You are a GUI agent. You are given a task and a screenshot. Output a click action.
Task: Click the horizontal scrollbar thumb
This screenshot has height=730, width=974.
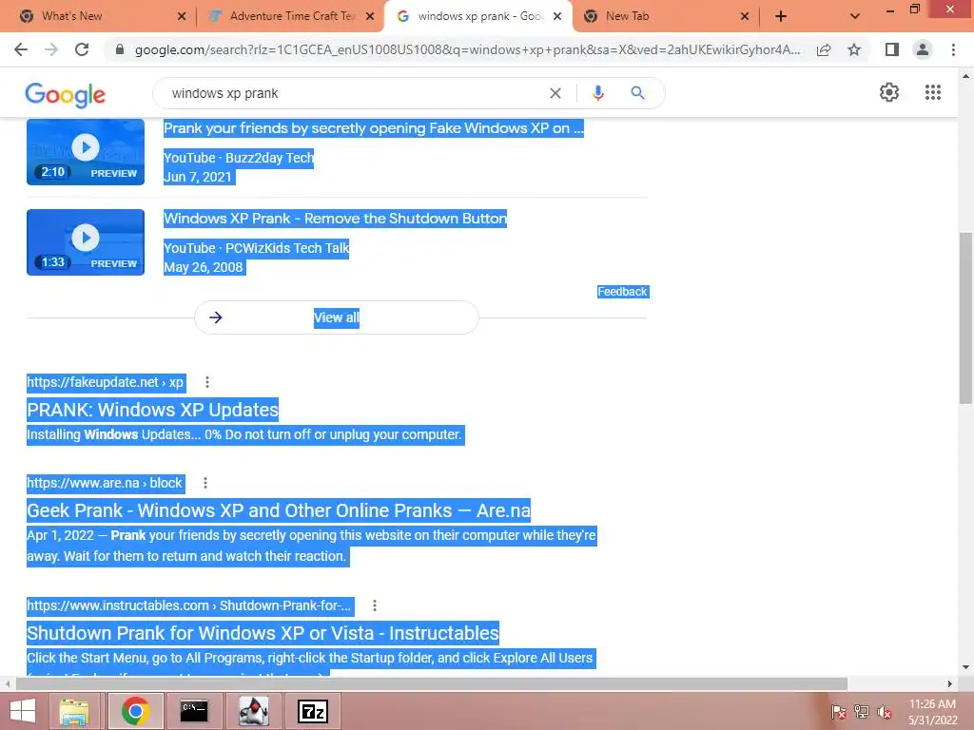pyautogui.click(x=431, y=683)
